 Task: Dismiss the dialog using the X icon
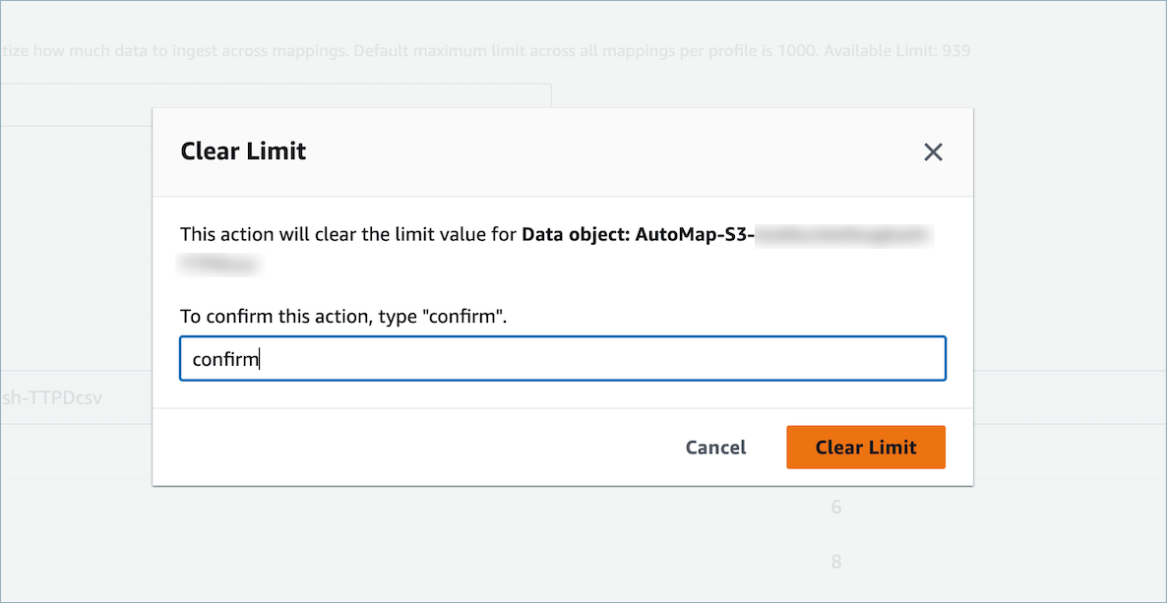coord(933,152)
